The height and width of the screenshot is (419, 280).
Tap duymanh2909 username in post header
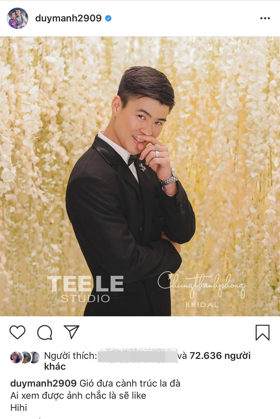pos(68,18)
